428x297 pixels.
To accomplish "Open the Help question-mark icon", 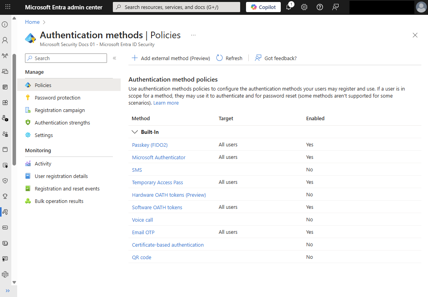I will tap(320, 7).
